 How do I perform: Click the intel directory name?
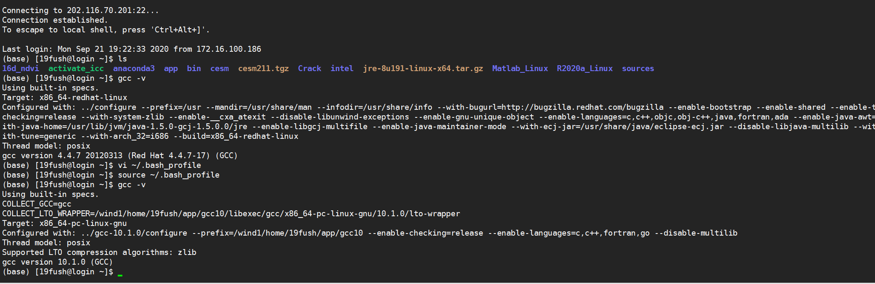point(342,69)
